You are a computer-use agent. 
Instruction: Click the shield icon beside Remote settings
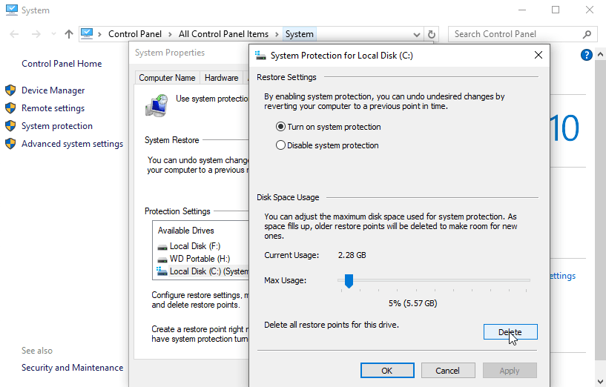click(10, 108)
